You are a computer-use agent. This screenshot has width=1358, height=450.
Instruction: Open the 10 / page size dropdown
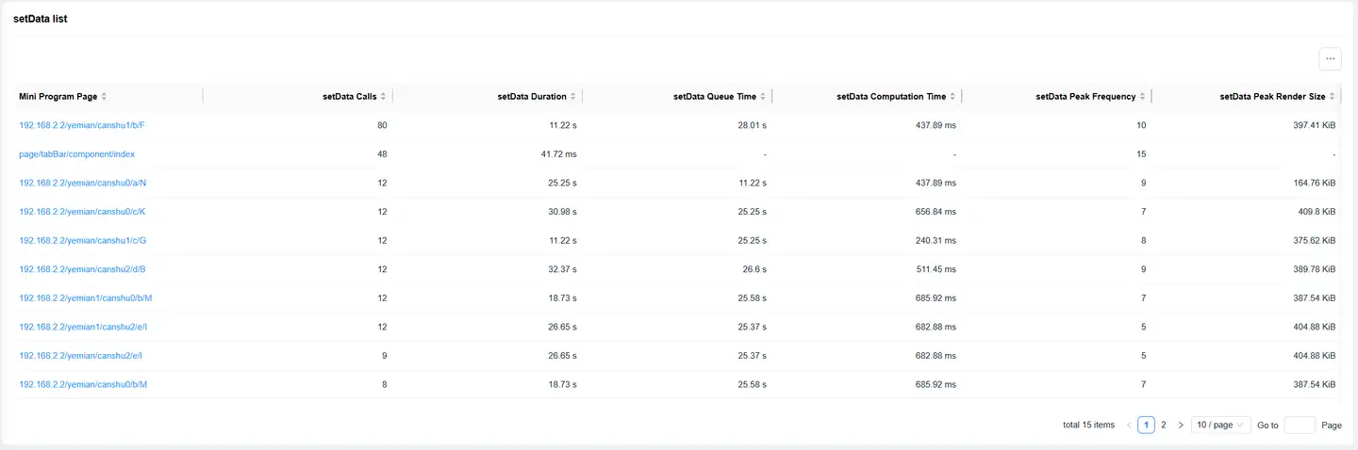pos(1220,426)
